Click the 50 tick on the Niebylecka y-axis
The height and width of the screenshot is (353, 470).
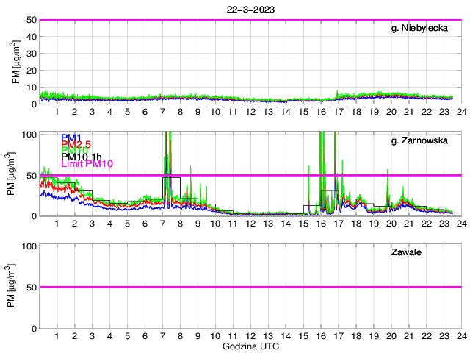click(30, 20)
